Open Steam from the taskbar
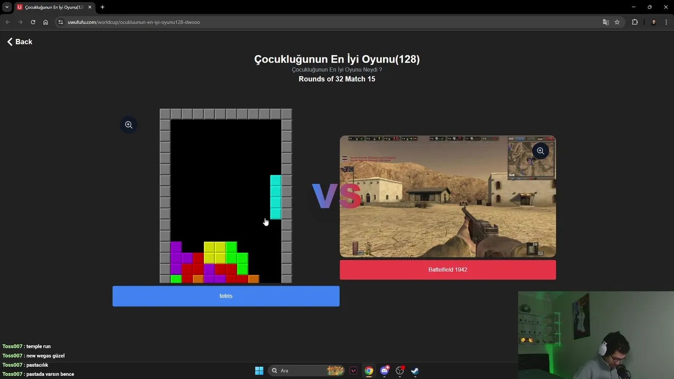The width and height of the screenshot is (674, 379). tap(415, 371)
